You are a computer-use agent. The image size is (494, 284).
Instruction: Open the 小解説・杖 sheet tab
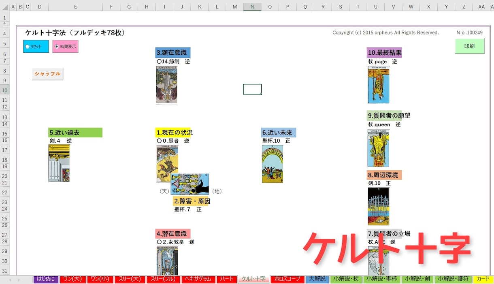coord(346,279)
